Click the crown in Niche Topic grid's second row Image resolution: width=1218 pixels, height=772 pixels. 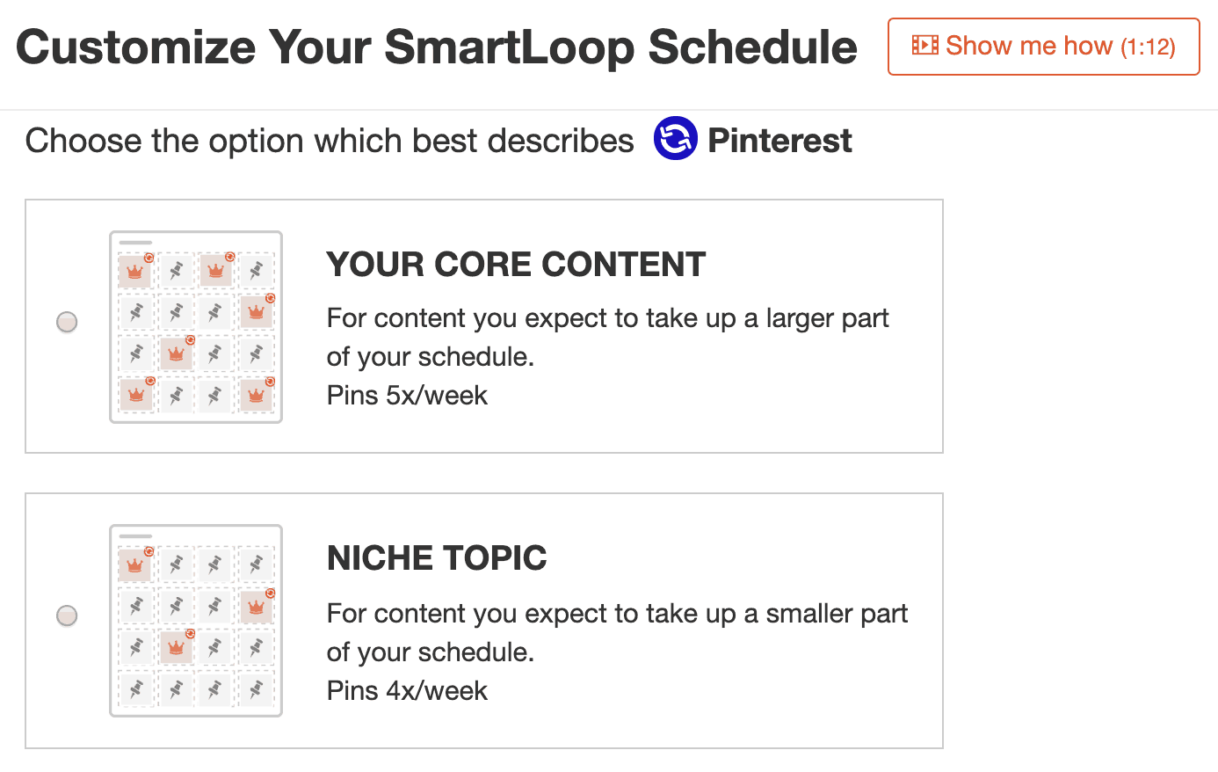click(x=257, y=607)
